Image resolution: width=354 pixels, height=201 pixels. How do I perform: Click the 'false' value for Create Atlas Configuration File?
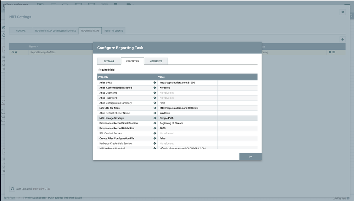(x=162, y=138)
